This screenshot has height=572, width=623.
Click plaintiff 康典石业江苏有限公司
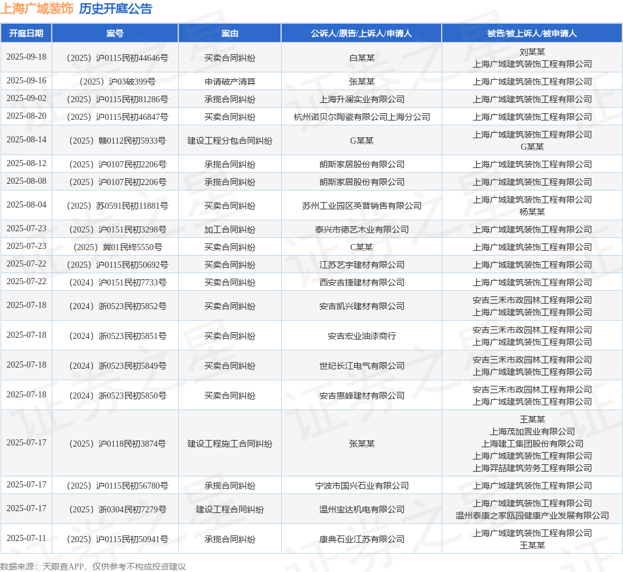[x=361, y=539]
